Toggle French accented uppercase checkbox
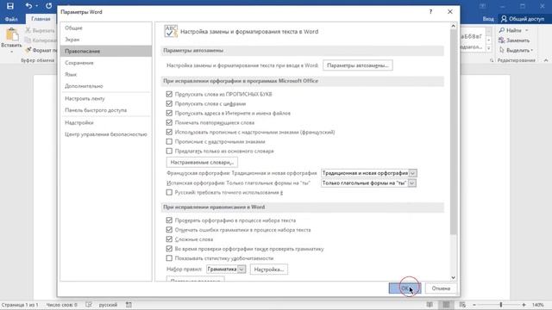The height and width of the screenshot is (310, 552). (169, 132)
